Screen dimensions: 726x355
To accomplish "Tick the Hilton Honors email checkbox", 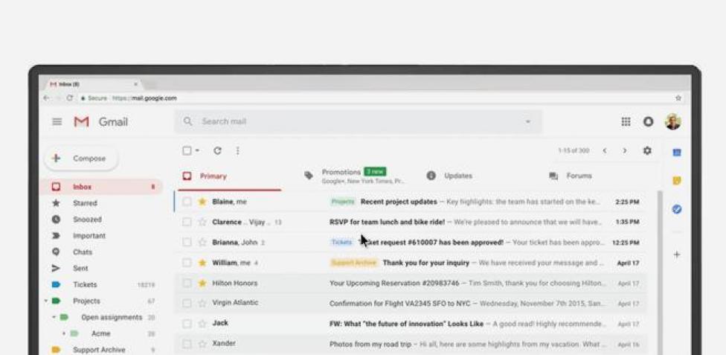I will (x=187, y=283).
